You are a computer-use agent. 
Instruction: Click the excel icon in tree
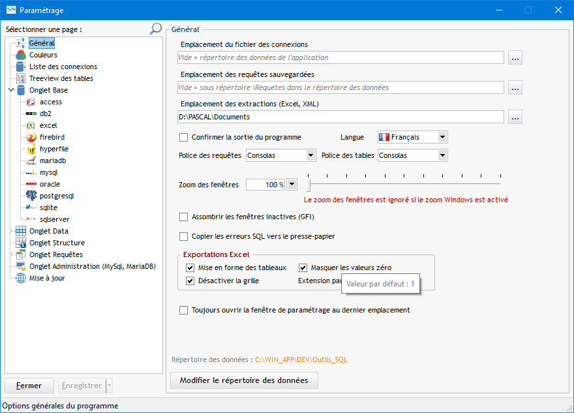pos(31,125)
